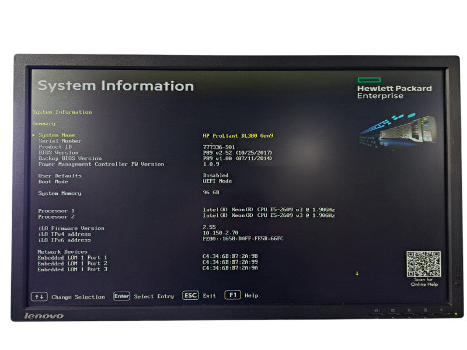Select Power Management Controller FW Version label
The image size is (467, 350).
point(101,164)
